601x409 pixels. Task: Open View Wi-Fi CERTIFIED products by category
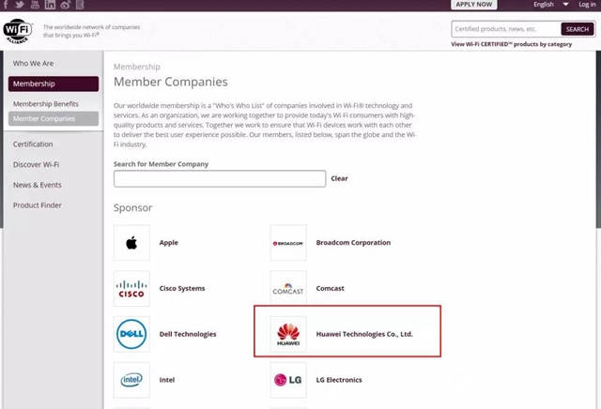click(523, 44)
